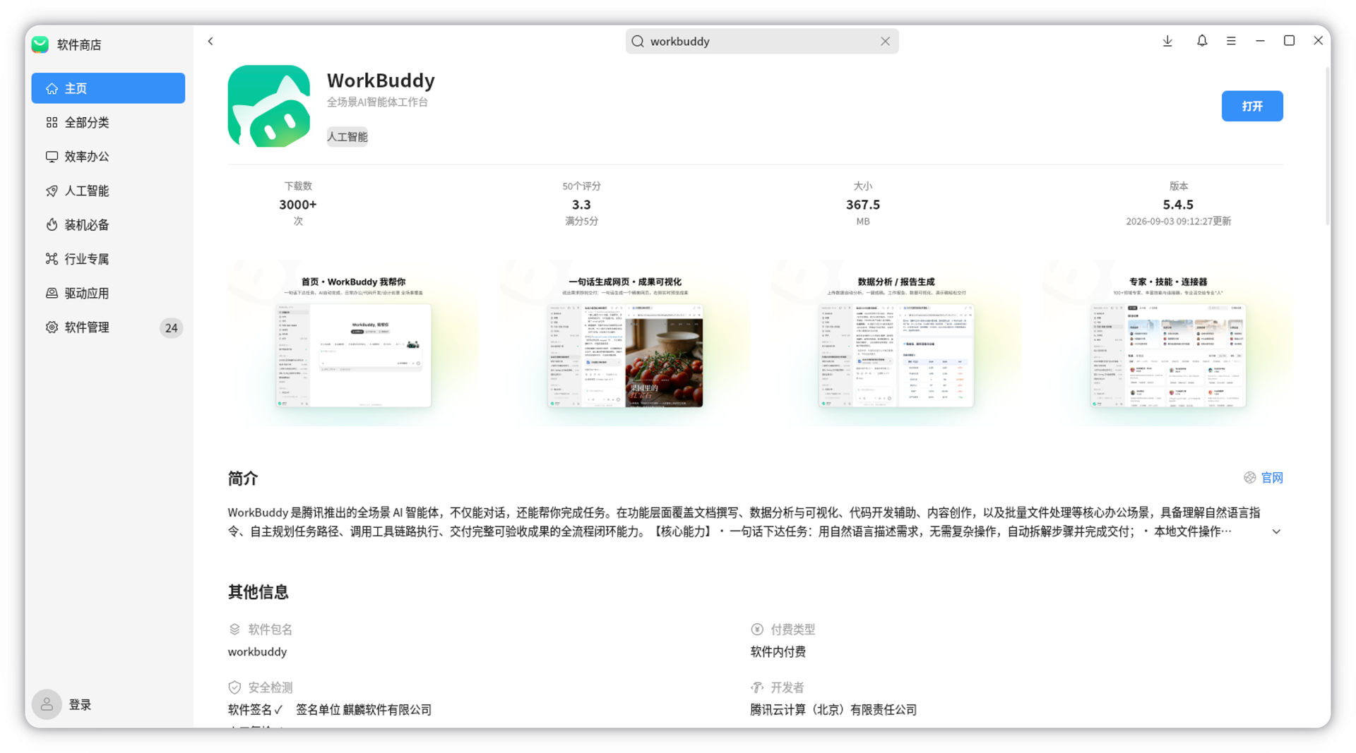Viewport: 1356px width, 753px height.
Task: Click the software store logo icon
Action: click(40, 44)
